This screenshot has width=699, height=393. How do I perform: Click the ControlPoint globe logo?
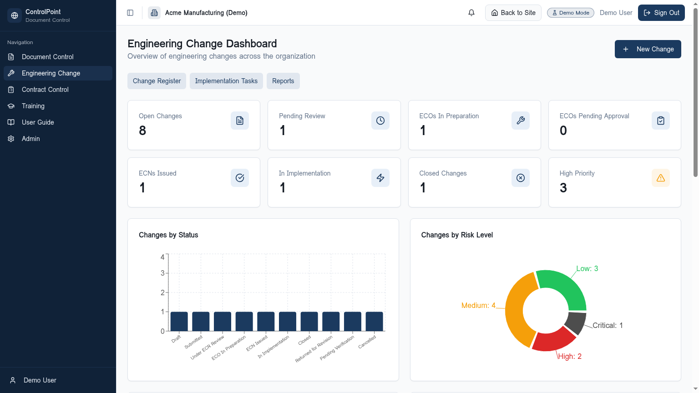[15, 15]
